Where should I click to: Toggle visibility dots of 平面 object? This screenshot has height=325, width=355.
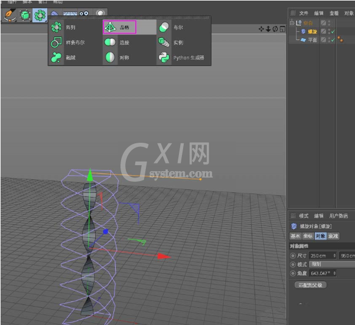coord(329,40)
